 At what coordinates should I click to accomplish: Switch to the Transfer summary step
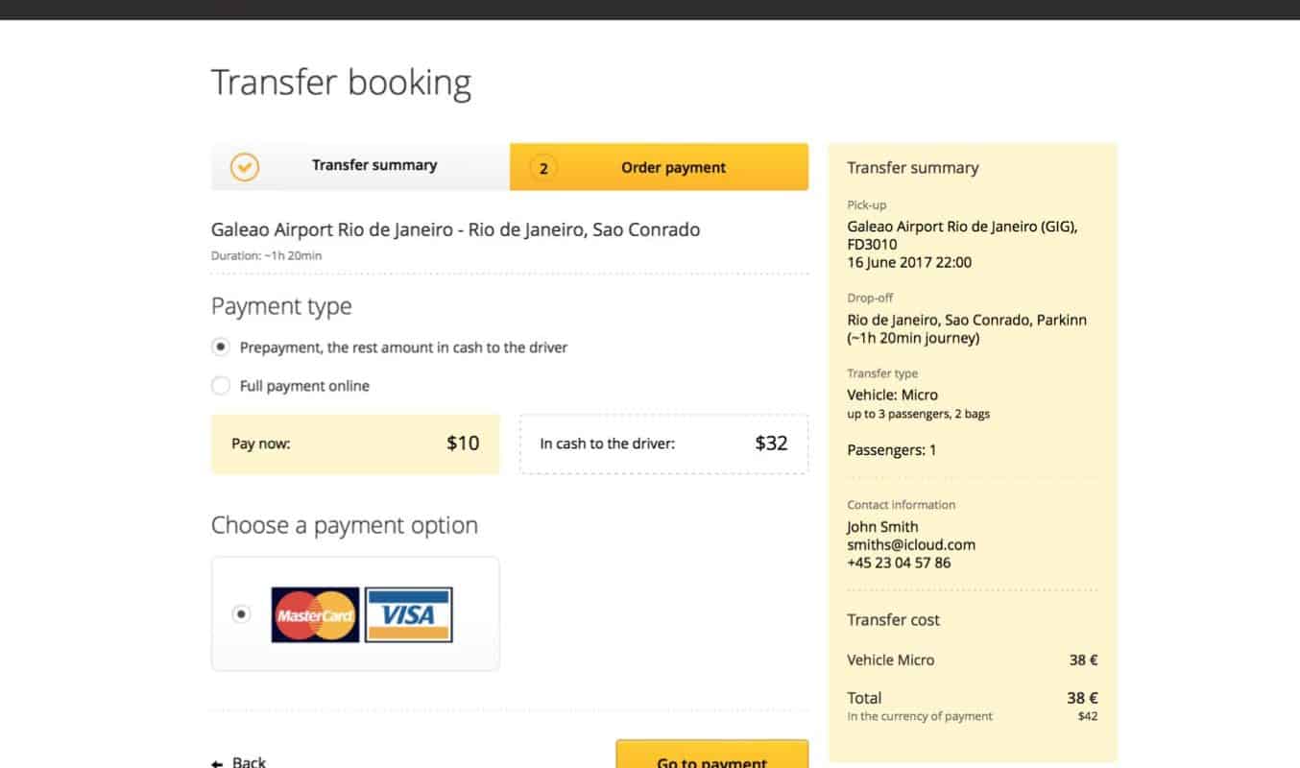pos(373,166)
